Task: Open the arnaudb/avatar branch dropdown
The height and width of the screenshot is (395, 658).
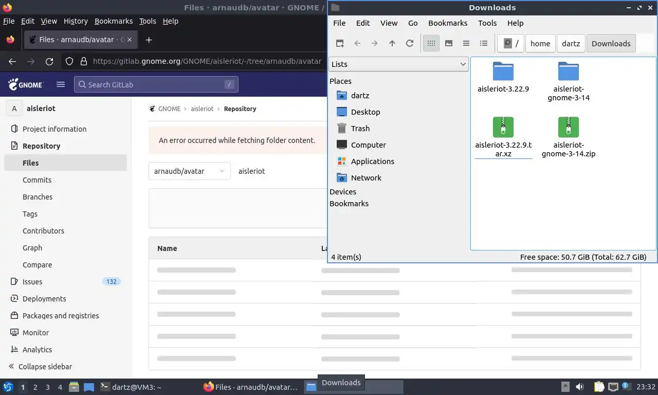Action: [189, 171]
